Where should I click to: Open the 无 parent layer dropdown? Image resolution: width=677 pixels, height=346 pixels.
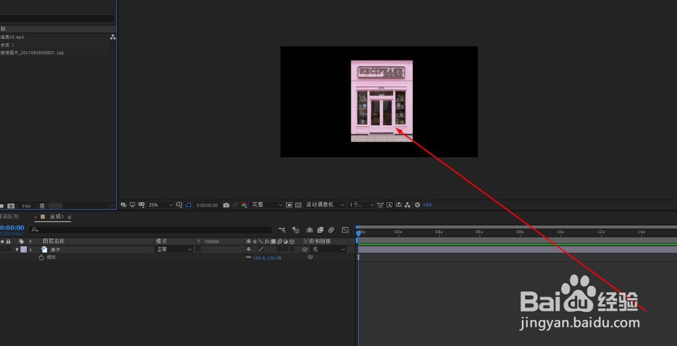click(329, 250)
